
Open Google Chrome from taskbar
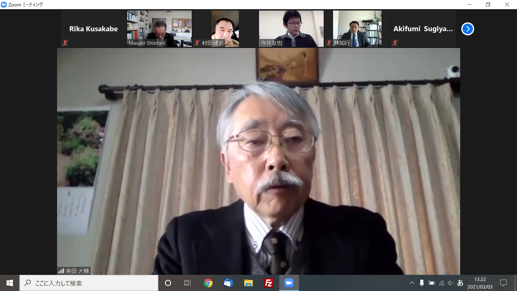(x=208, y=283)
